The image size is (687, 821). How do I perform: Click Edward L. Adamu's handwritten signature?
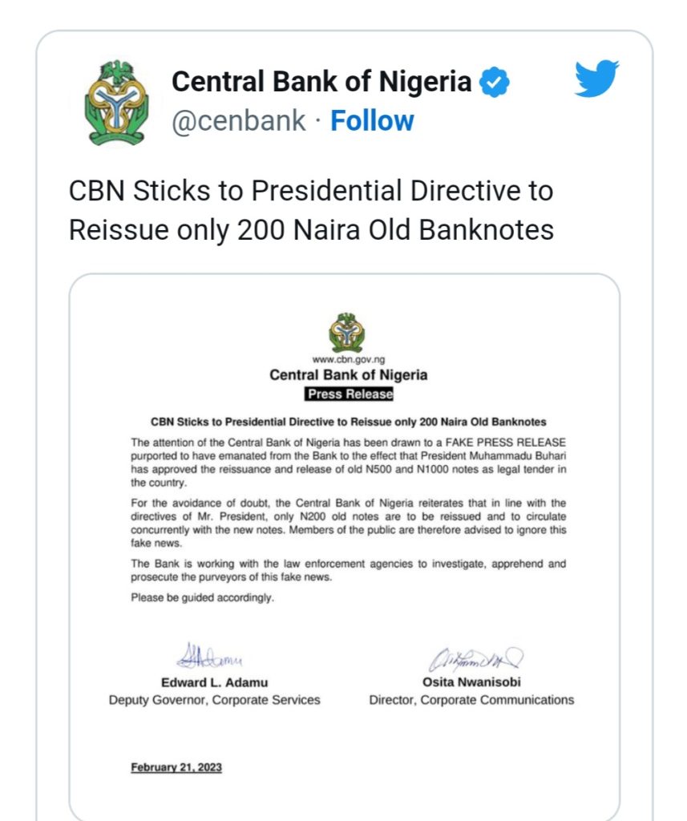pos(213,657)
